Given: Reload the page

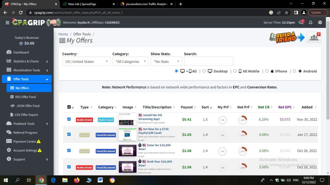Looking at the screenshot, I should click(20, 13).
